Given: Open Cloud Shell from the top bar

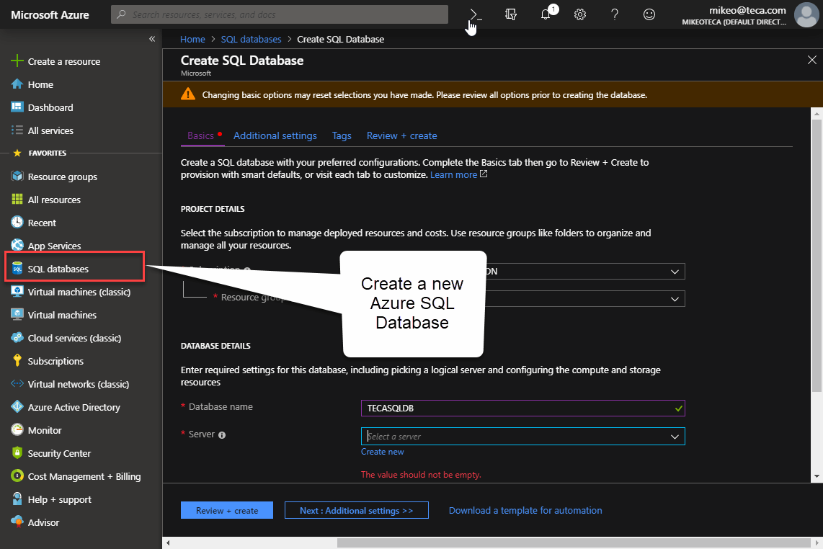Looking at the screenshot, I should point(475,14).
